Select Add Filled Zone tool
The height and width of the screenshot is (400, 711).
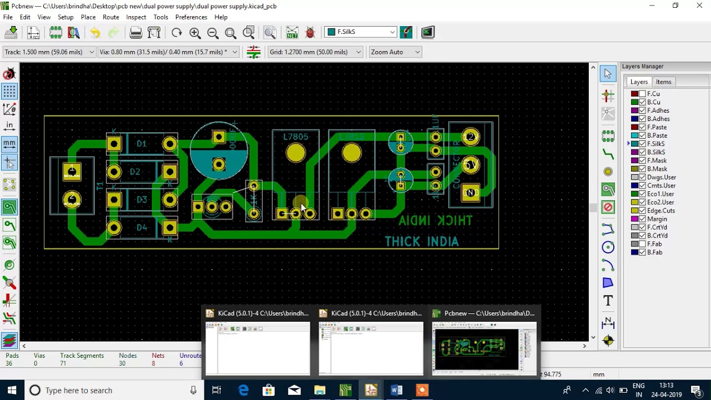608,189
